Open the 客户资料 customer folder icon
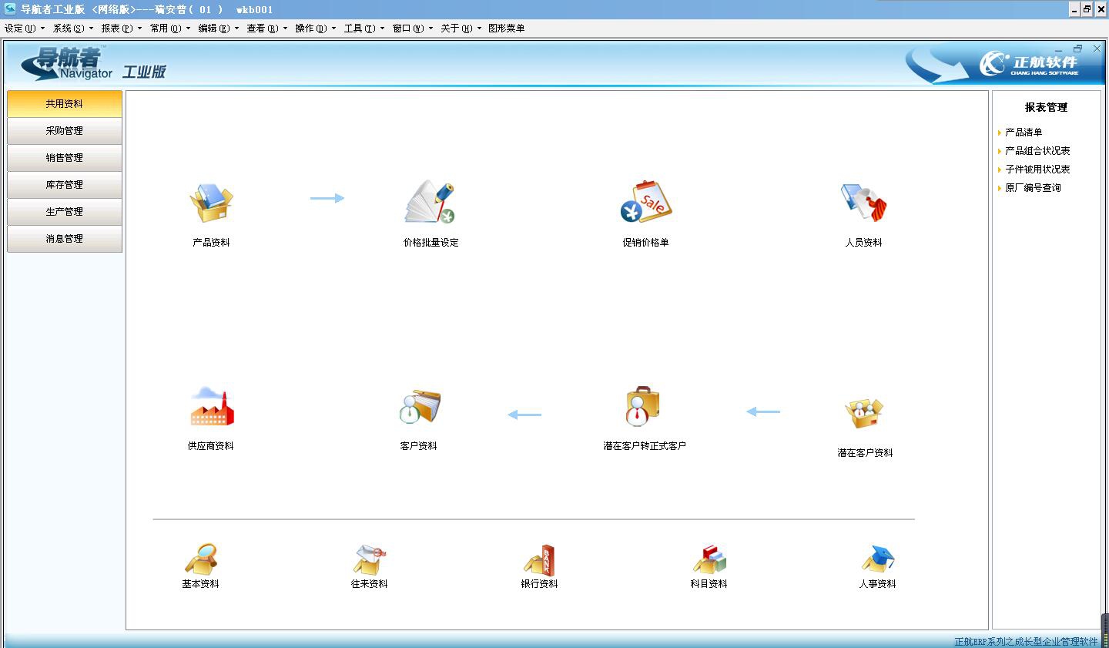 420,407
